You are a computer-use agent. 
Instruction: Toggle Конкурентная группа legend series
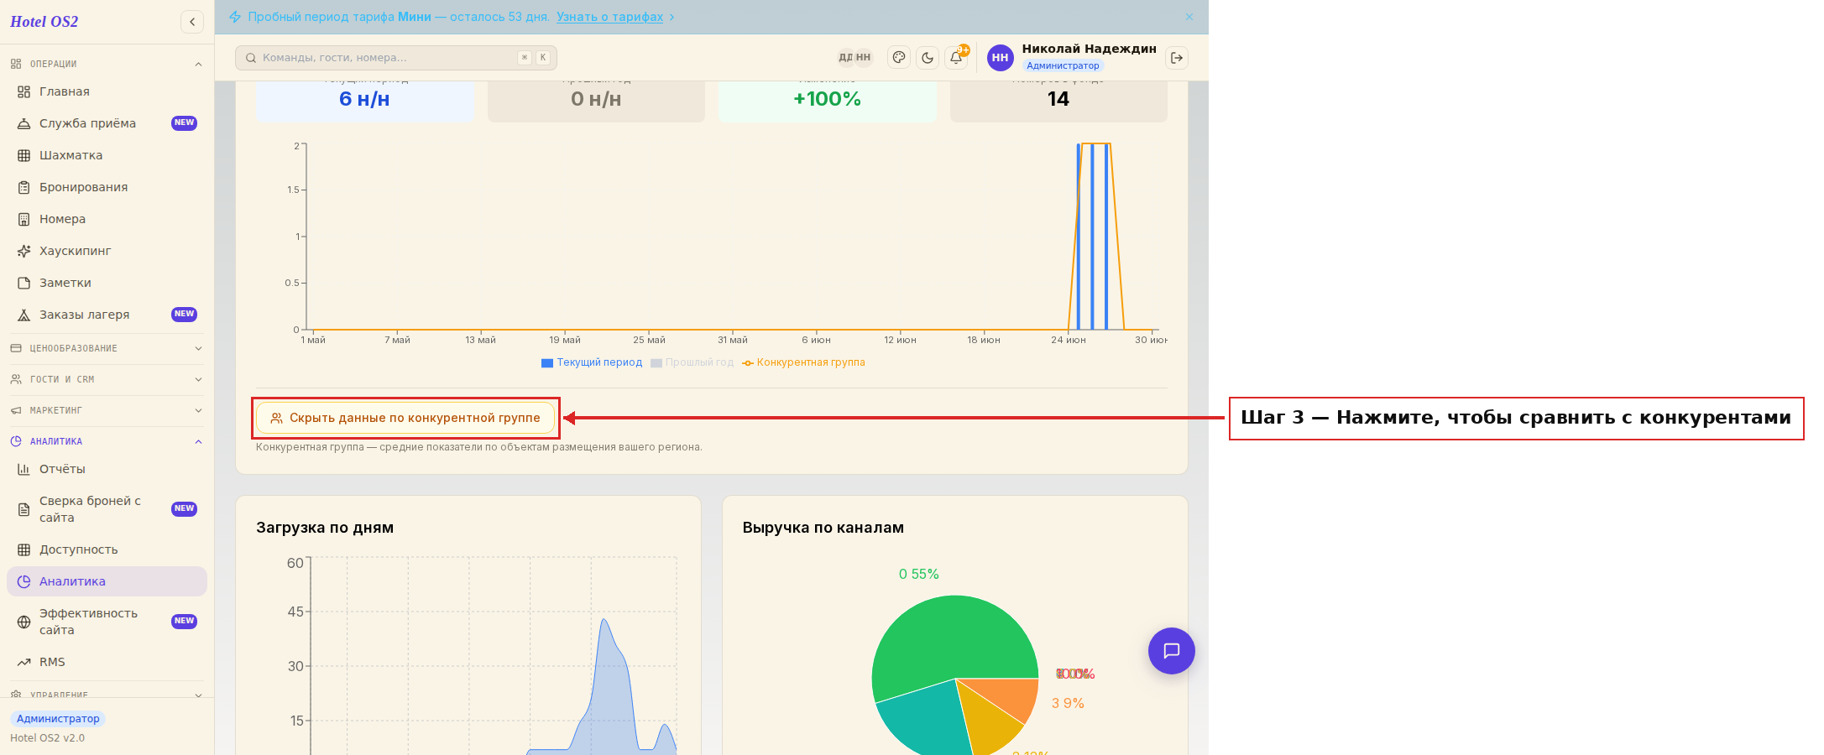tap(804, 362)
